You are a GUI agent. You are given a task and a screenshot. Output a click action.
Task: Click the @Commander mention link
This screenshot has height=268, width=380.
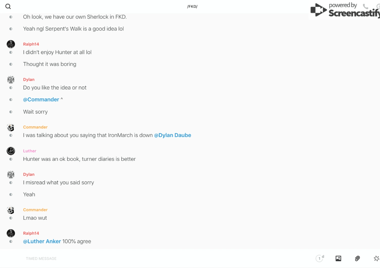coord(41,100)
